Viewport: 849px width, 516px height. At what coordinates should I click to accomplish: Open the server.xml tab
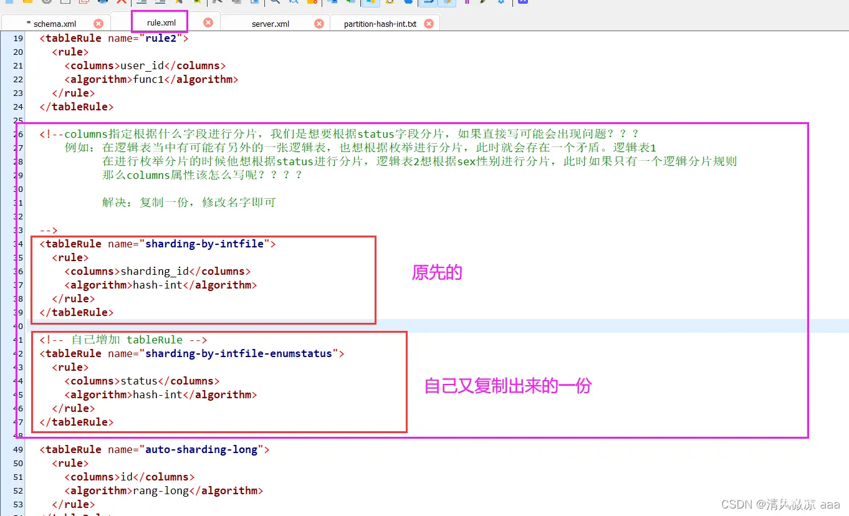click(271, 24)
